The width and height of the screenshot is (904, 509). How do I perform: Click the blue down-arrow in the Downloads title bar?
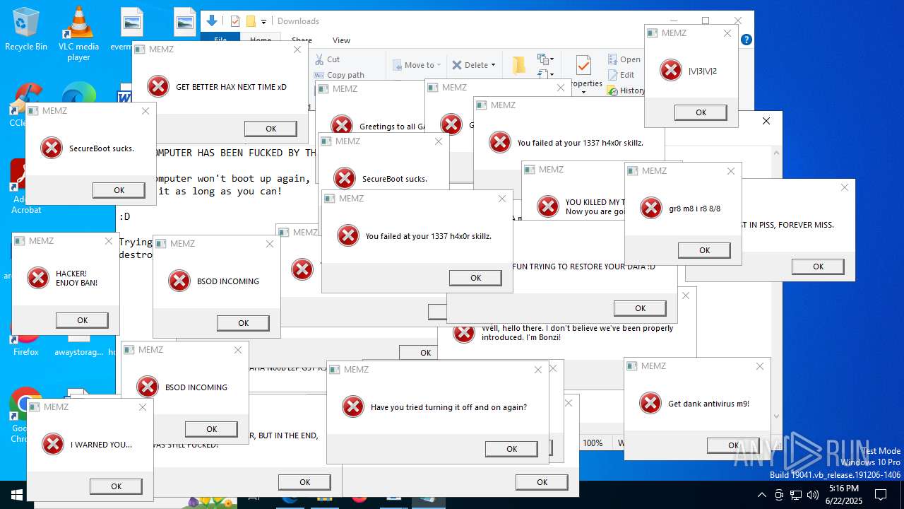[211, 21]
